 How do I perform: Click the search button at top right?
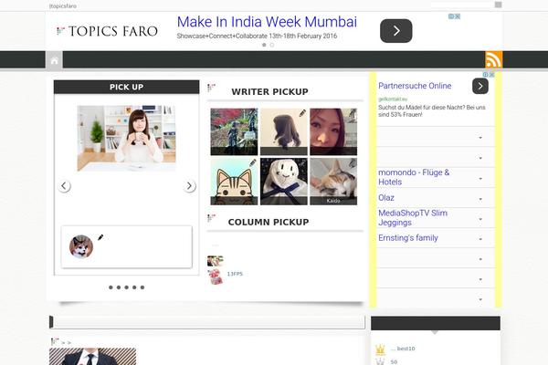(x=499, y=5)
